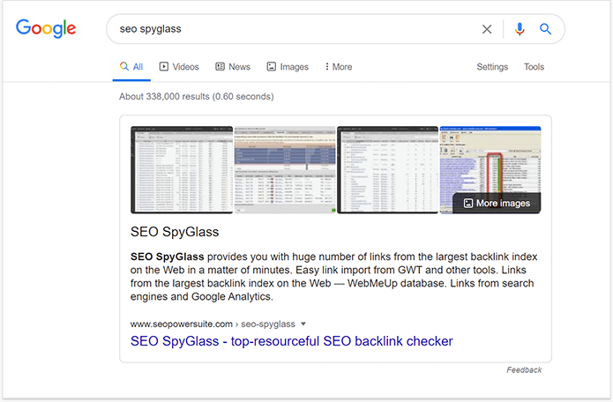Start voice search with microphone icon
This screenshot has height=402, width=613.
point(520,29)
